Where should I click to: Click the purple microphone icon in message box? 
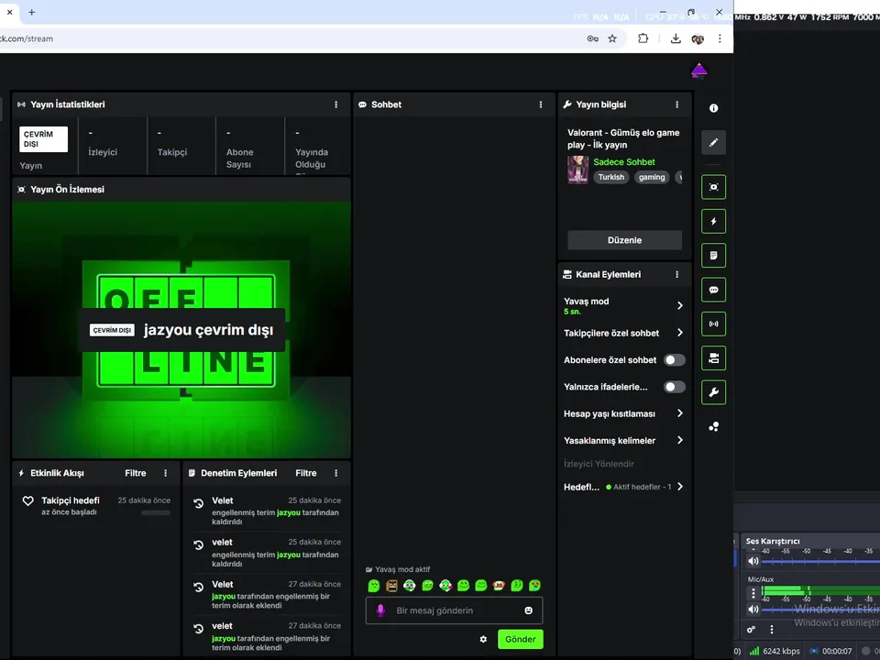click(380, 610)
